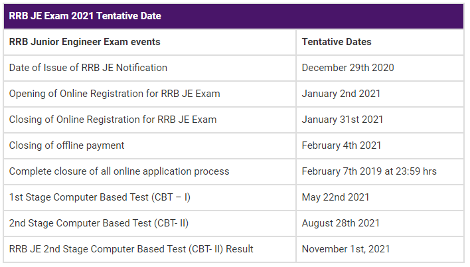Click the January 2nd 2021 date cell
This screenshot has height=267, width=470.
pos(380,94)
